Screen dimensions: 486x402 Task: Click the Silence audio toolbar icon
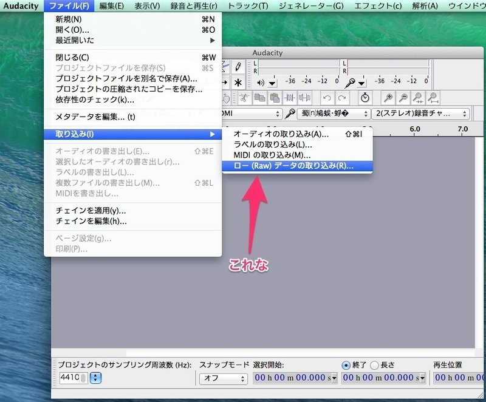pos(304,98)
